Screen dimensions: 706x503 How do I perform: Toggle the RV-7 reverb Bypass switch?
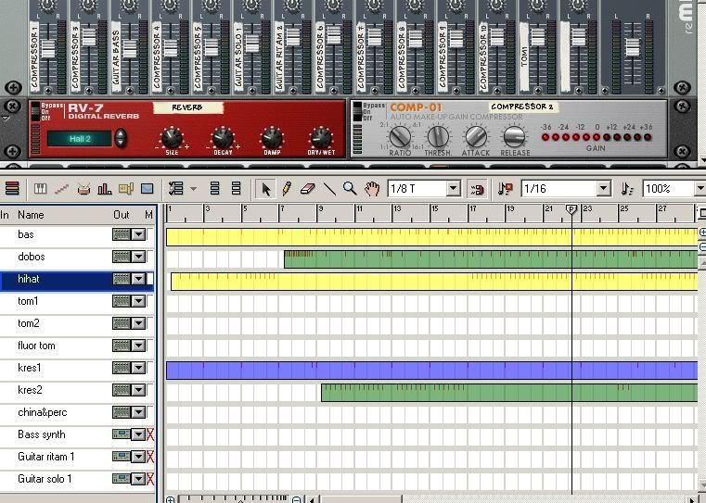tap(35, 111)
